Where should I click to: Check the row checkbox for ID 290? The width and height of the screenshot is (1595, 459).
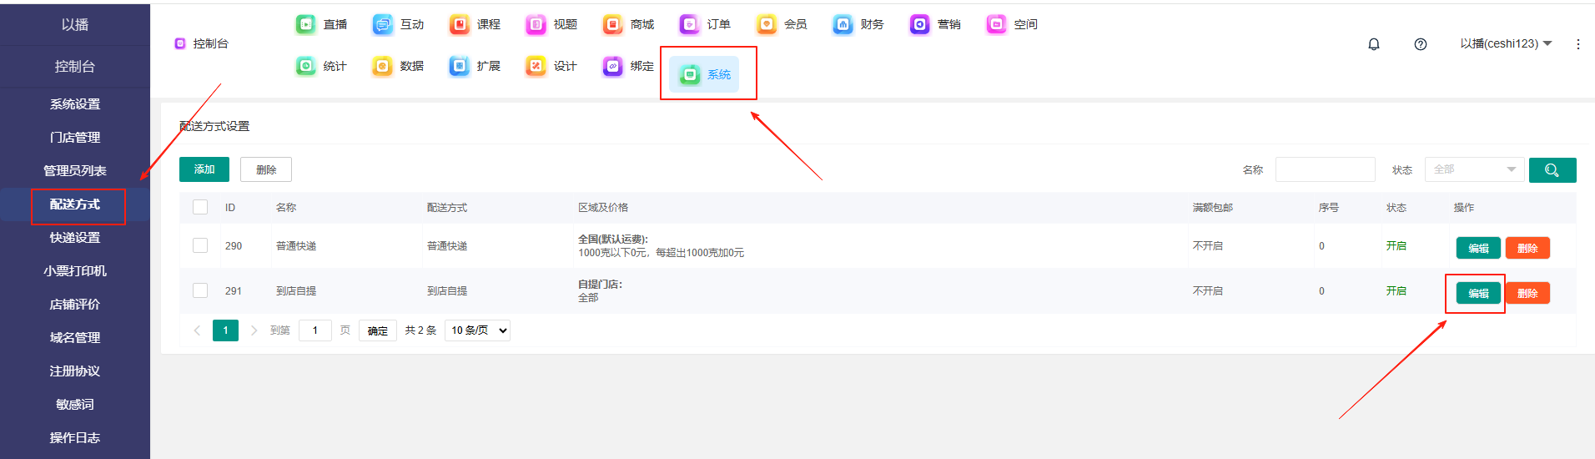(x=200, y=246)
